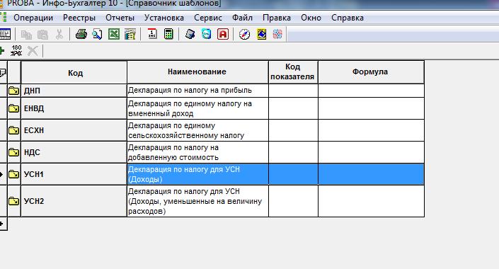Viewport: 499px width, 269px height.
Task: Click the grey X delete record icon
Action: [32, 51]
